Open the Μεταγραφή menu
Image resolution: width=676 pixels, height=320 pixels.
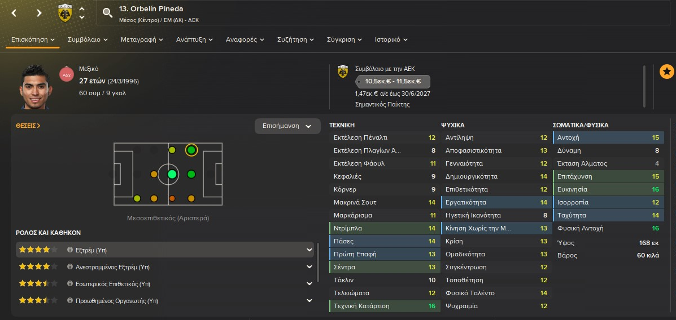pyautogui.click(x=142, y=40)
